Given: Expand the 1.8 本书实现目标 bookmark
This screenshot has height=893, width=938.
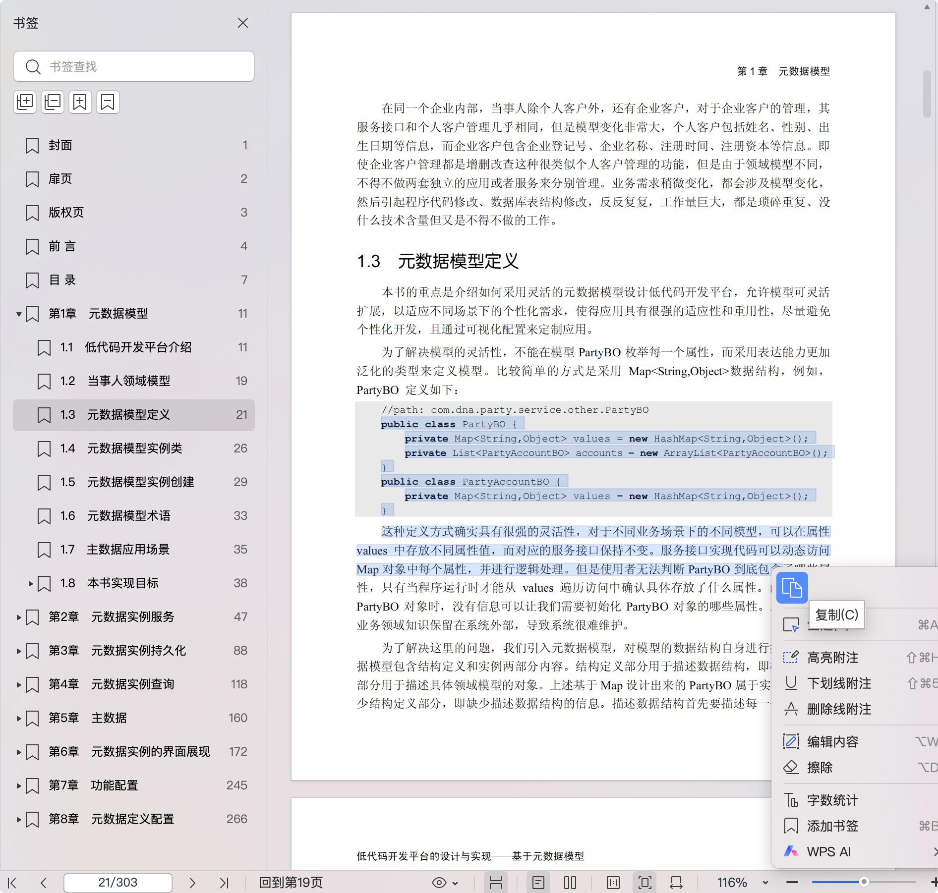Looking at the screenshot, I should [31, 583].
